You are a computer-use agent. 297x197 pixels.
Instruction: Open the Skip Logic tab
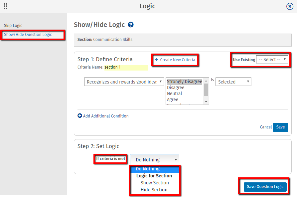coord(13,25)
